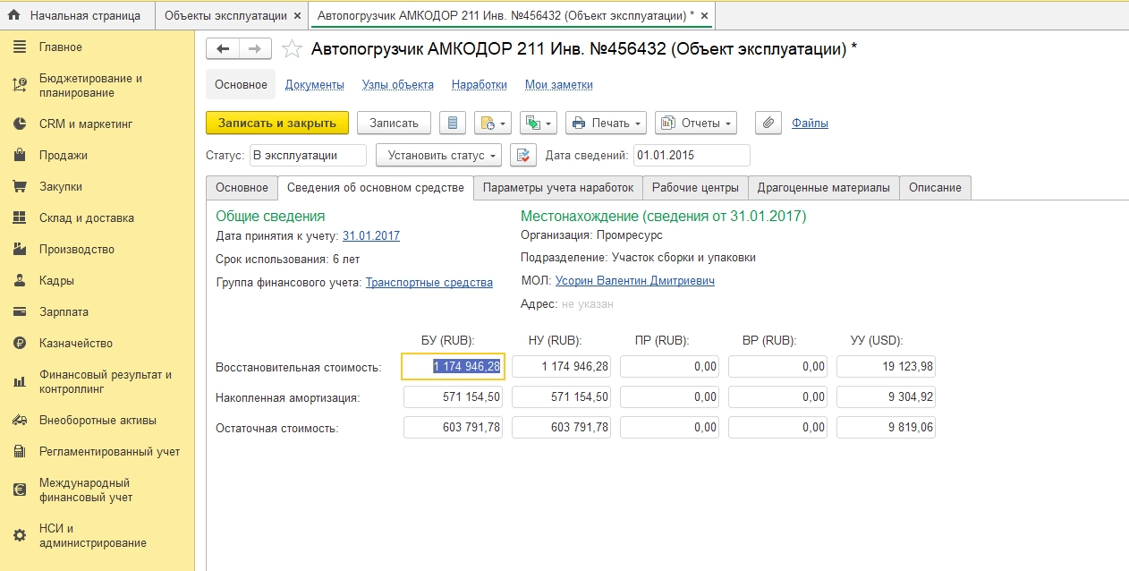The height and width of the screenshot is (571, 1129).
Task: Click the forward navigation arrow
Action: pyautogui.click(x=255, y=49)
